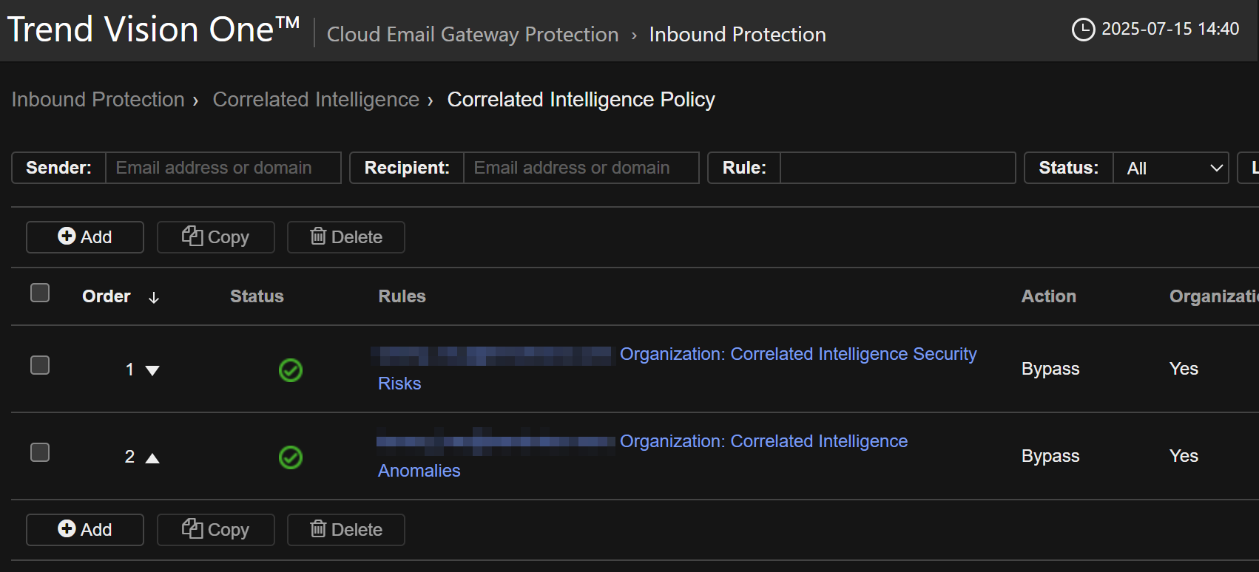Image resolution: width=1259 pixels, height=572 pixels.
Task: Click the top Add button plus icon
Action: click(x=67, y=236)
